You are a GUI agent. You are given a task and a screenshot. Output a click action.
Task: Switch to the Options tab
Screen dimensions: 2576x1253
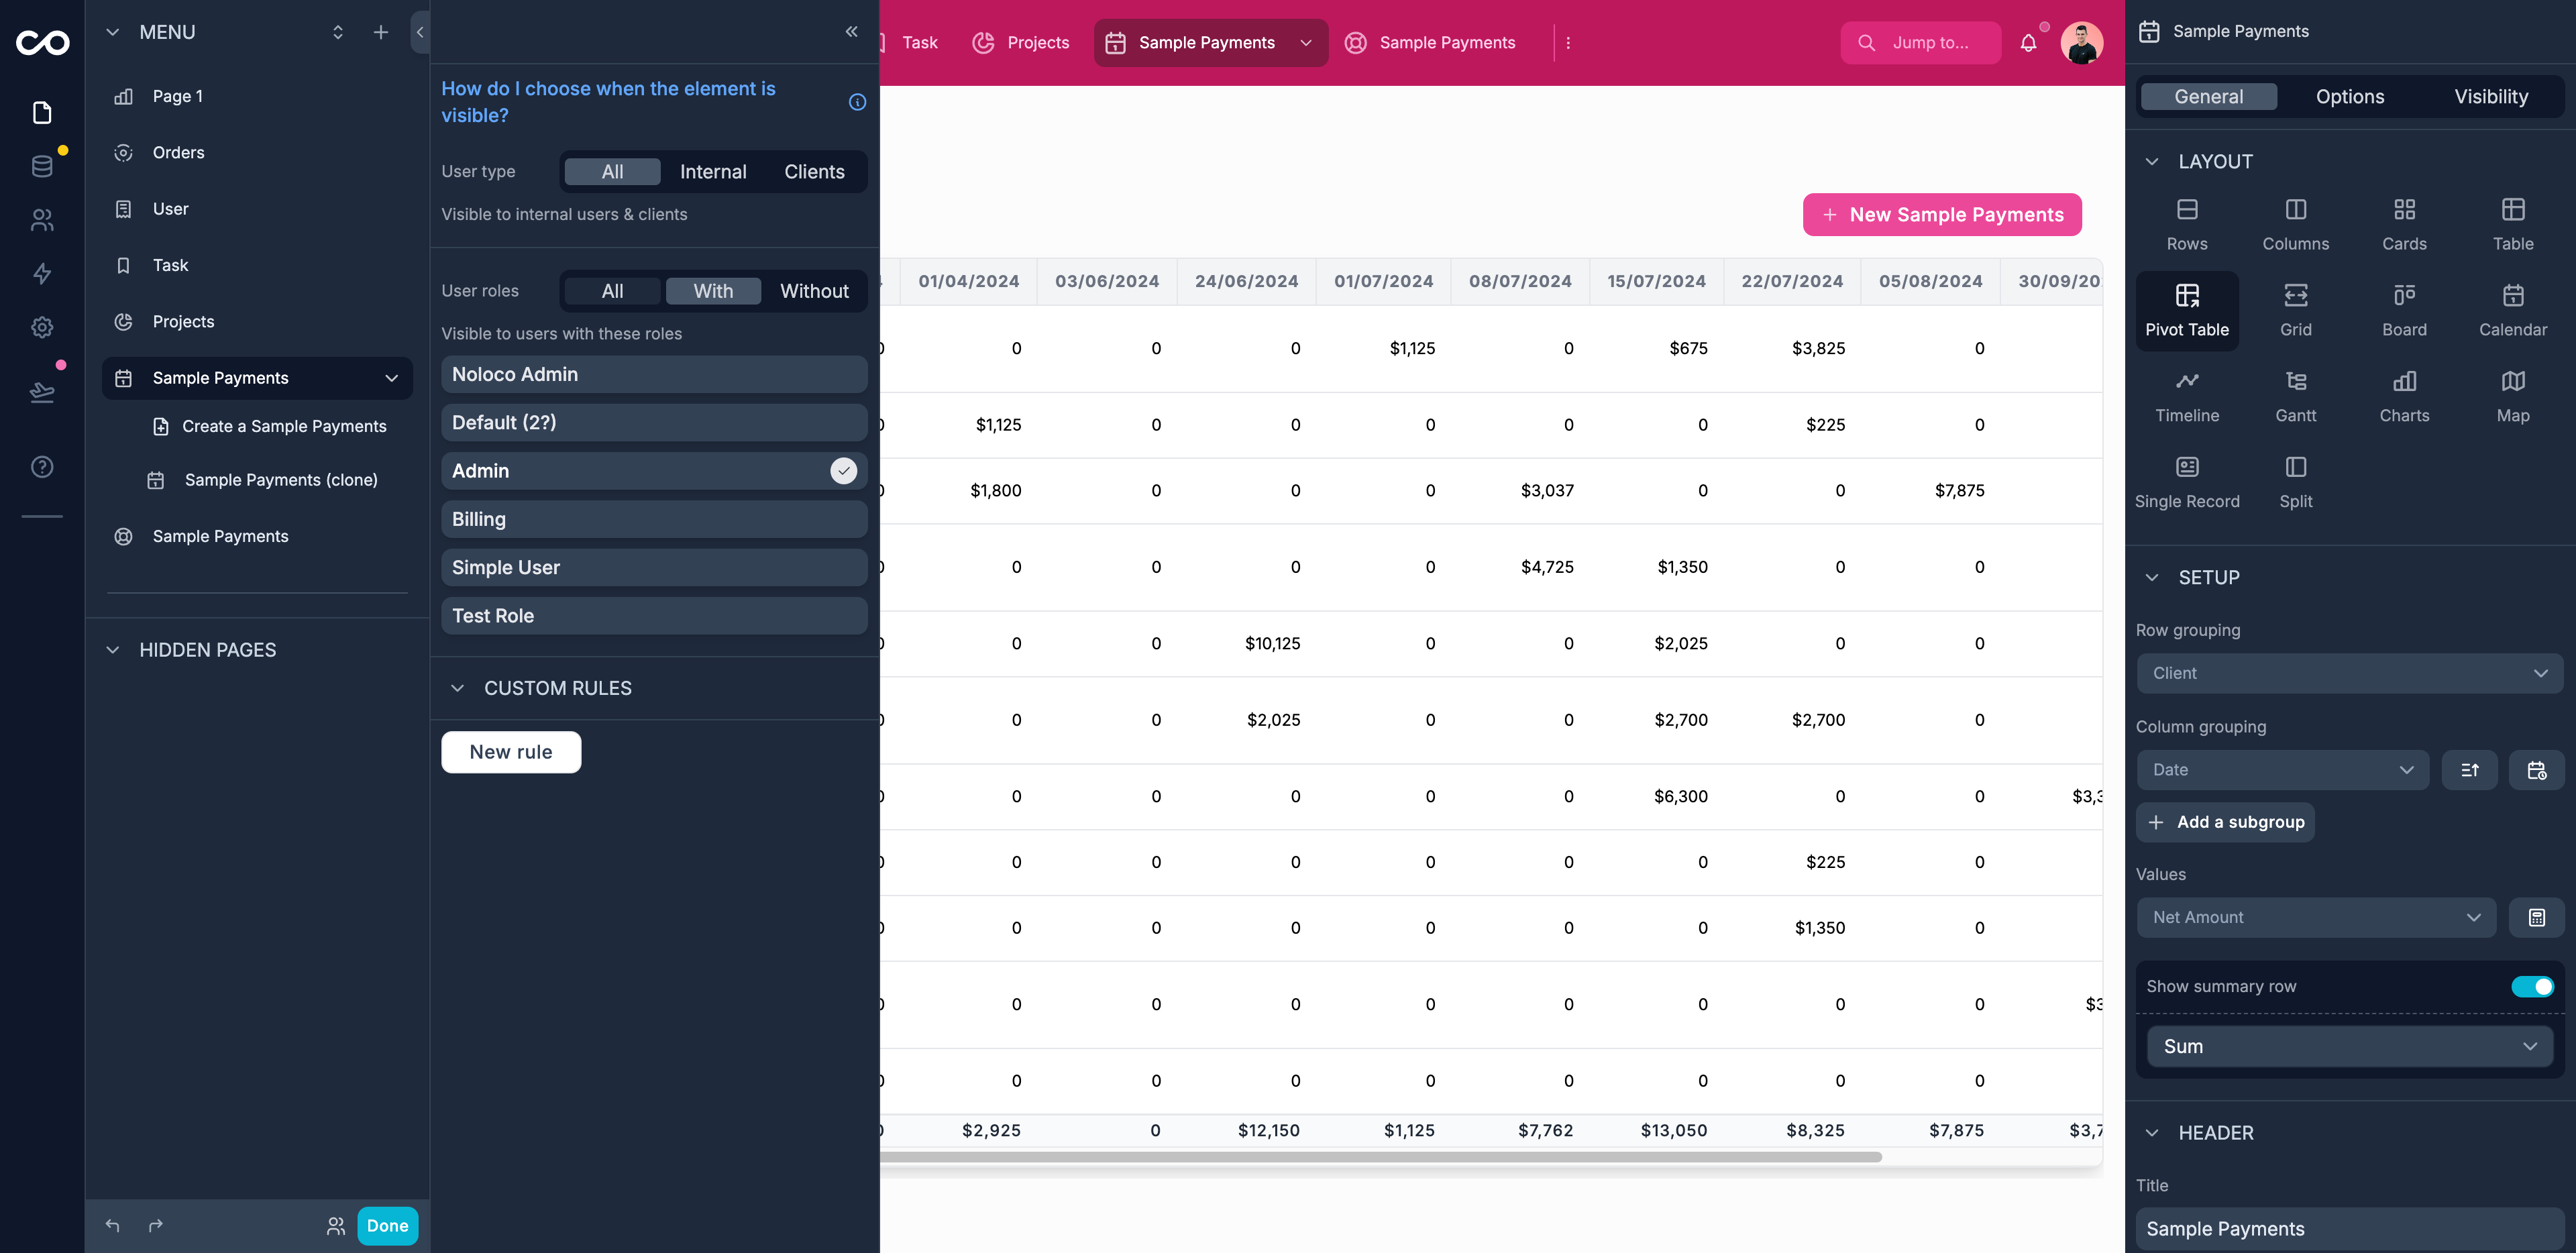(x=2350, y=96)
